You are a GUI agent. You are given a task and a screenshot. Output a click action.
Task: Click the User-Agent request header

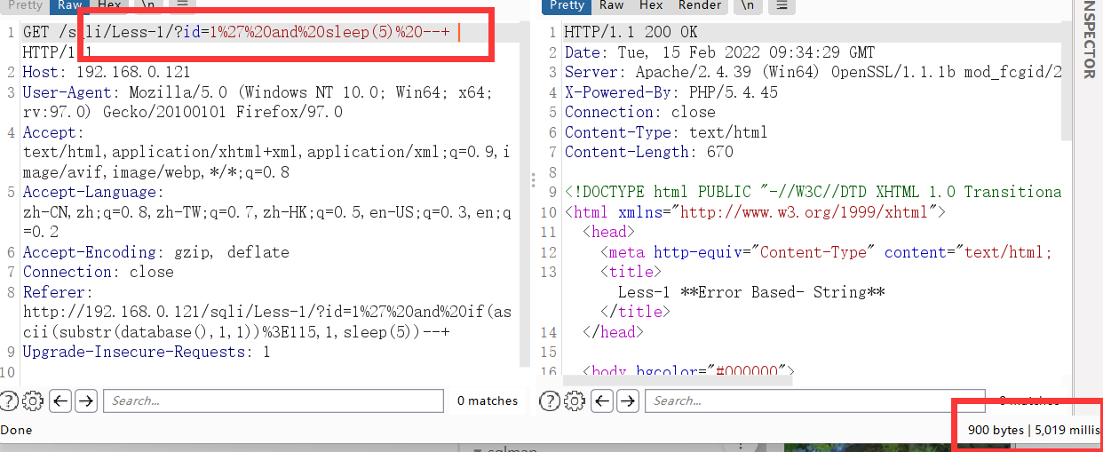[258, 102]
